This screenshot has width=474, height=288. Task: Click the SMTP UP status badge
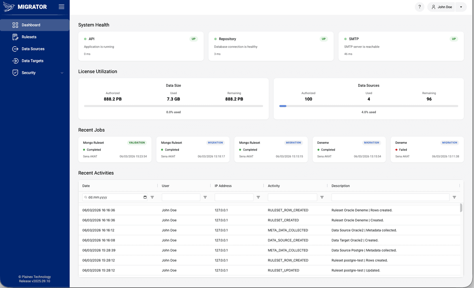pyautogui.click(x=454, y=39)
